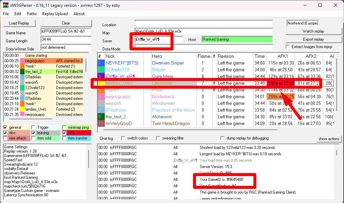Screen dimensions: 344x203
Task: Enable the rare attack filter checkbox
Action: 5,138
